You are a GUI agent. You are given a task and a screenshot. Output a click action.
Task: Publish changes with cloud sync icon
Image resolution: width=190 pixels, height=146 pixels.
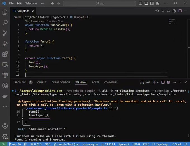[19, 144]
